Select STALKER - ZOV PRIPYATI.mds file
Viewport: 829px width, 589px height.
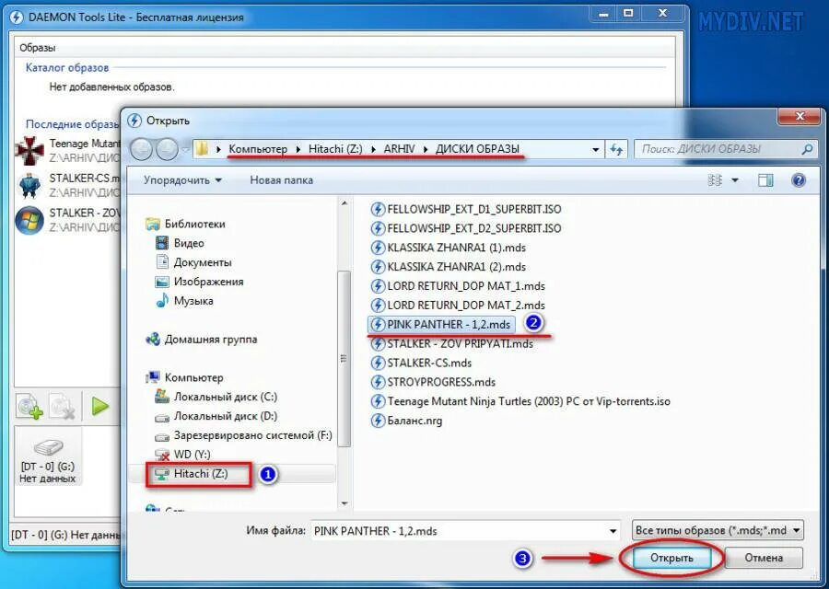click(x=452, y=343)
